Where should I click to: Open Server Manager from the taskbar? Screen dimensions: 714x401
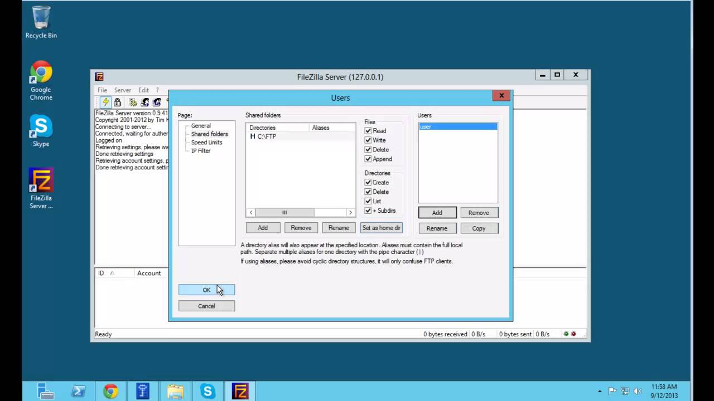[x=46, y=392]
